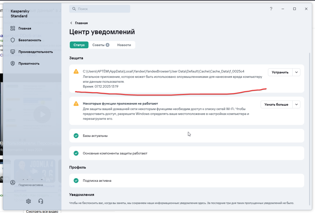315x213 pixels.
Task: Expand dropdown arrow next to Узнать больше
Action: [296, 105]
